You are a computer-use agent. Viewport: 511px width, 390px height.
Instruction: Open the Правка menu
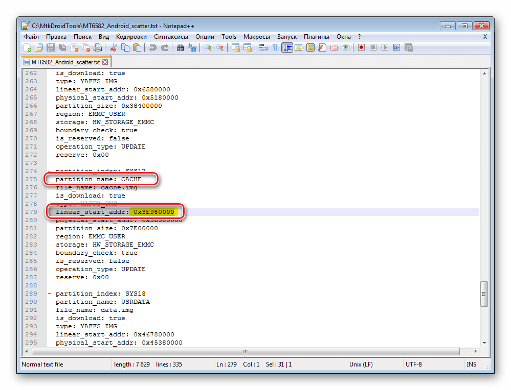[x=56, y=37]
